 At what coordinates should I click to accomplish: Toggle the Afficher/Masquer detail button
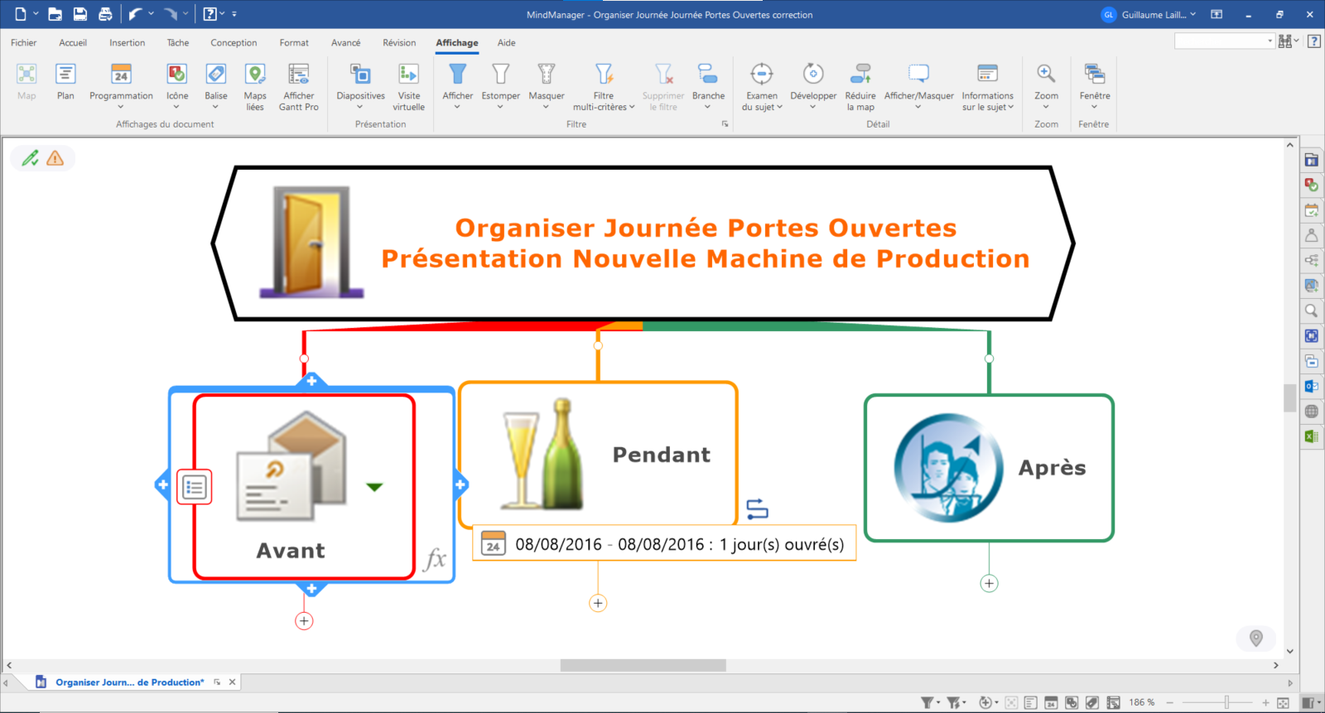click(918, 75)
